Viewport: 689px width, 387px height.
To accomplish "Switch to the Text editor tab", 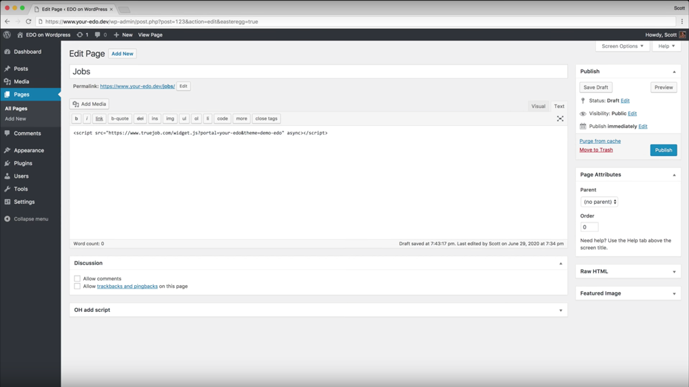I will (x=559, y=106).
